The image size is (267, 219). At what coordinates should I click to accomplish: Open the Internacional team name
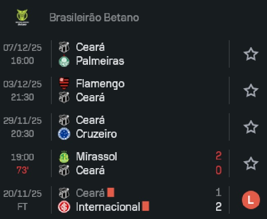coord(108,207)
